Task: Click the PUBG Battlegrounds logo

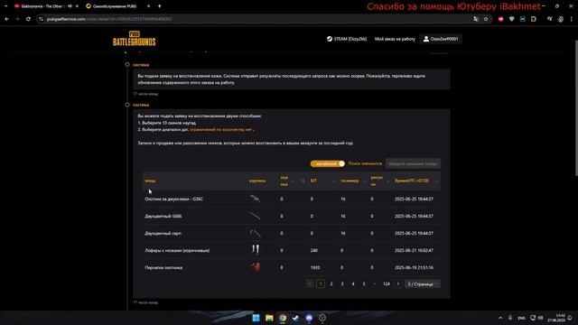Action: click(135, 38)
